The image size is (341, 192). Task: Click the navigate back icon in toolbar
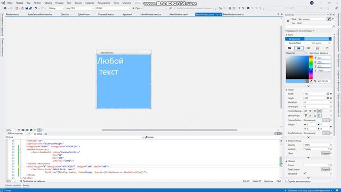(5, 9)
